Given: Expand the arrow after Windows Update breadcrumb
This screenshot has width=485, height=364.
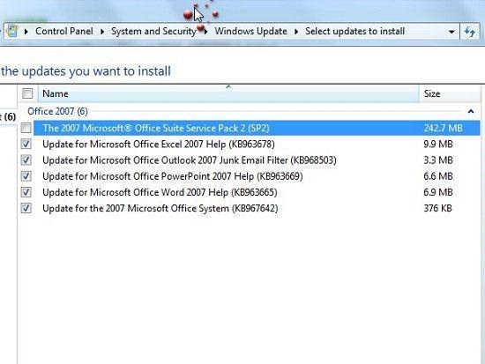Looking at the screenshot, I should [296, 31].
